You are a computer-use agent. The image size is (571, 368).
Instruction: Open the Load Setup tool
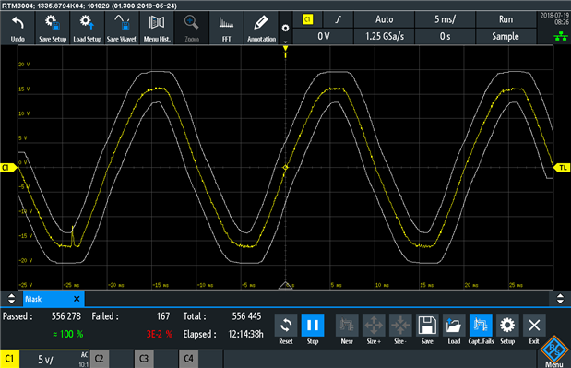pos(87,28)
